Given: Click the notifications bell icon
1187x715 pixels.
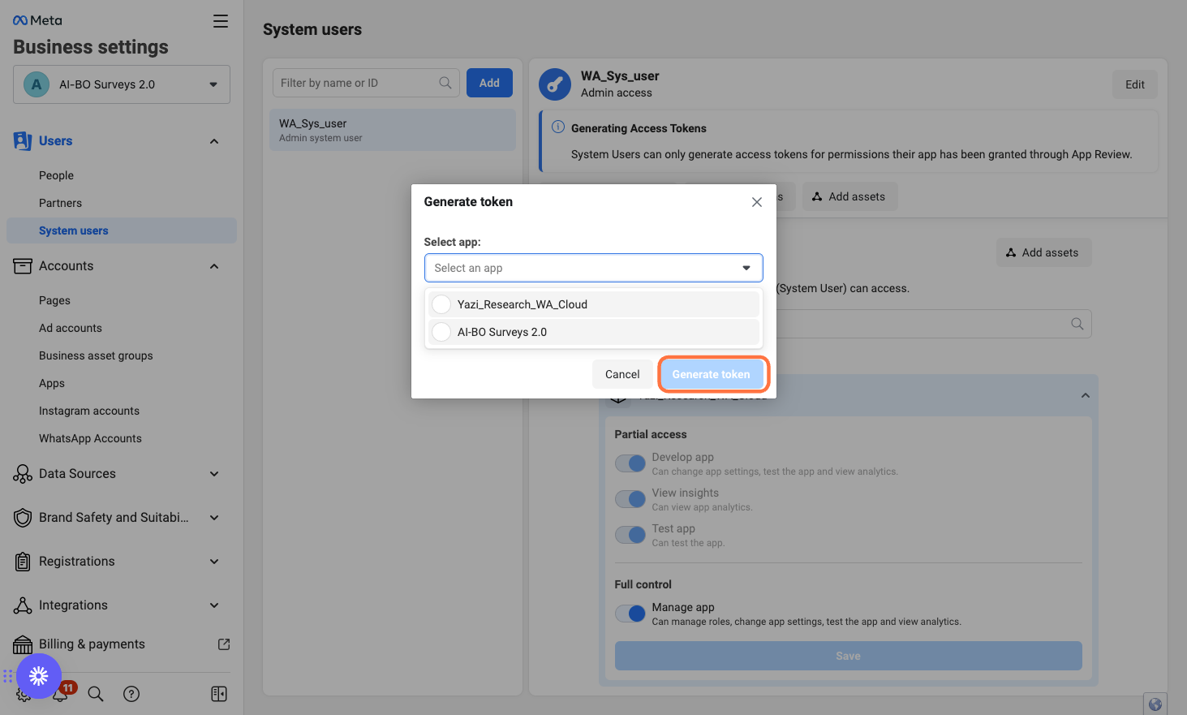Looking at the screenshot, I should 61,694.
